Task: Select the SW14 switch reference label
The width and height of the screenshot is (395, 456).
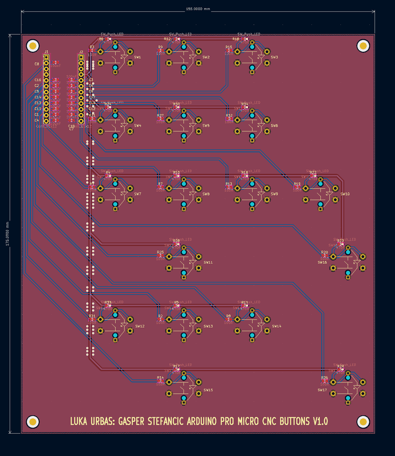Action: 276,326
